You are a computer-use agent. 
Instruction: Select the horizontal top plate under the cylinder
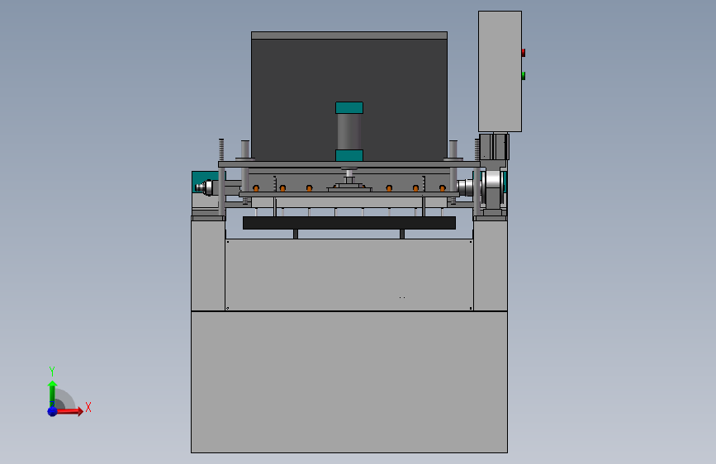(349, 164)
